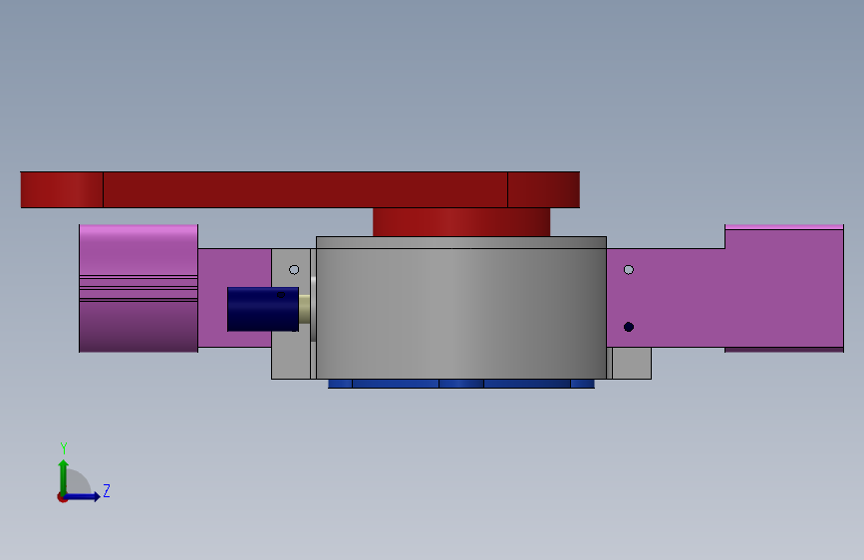Select the red hub under the plate
The image size is (864, 560).
pos(461,222)
